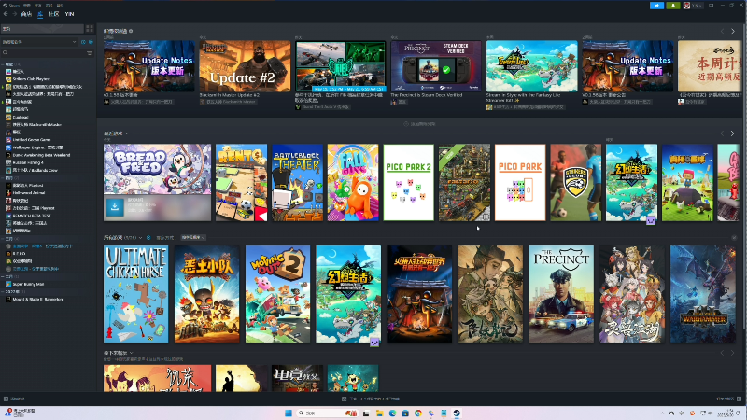Open the collections grid view icon

click(90, 29)
